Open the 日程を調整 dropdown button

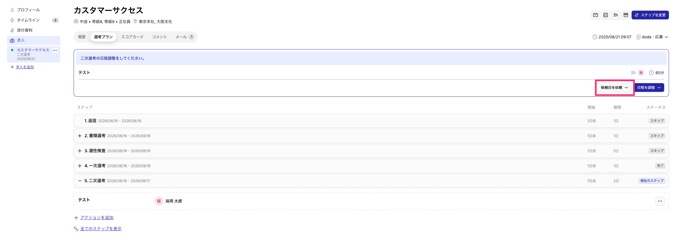[649, 87]
